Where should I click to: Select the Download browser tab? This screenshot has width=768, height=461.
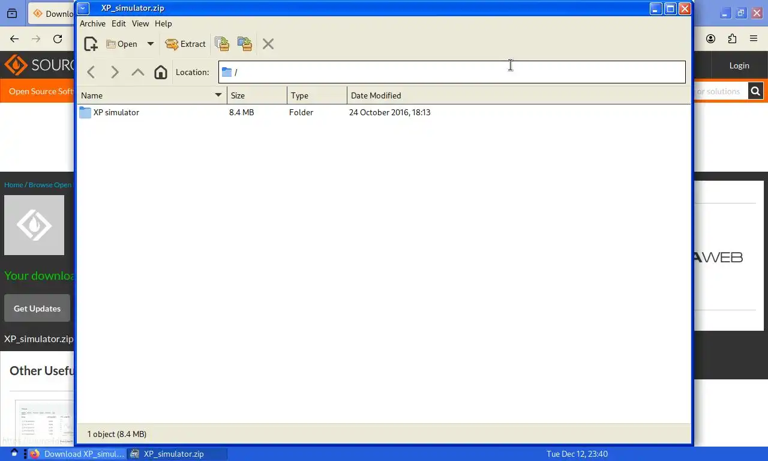click(52, 13)
